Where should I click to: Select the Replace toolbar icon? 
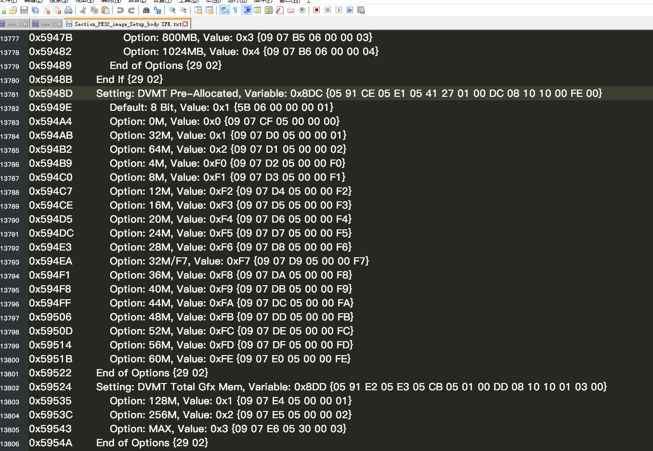(x=157, y=10)
